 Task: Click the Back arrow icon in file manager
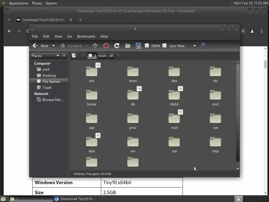[x=35, y=46]
